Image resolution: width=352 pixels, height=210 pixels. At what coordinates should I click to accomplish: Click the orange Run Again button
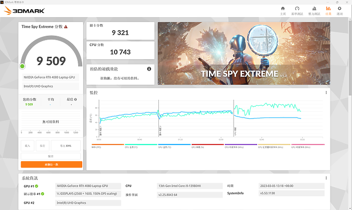(51, 164)
